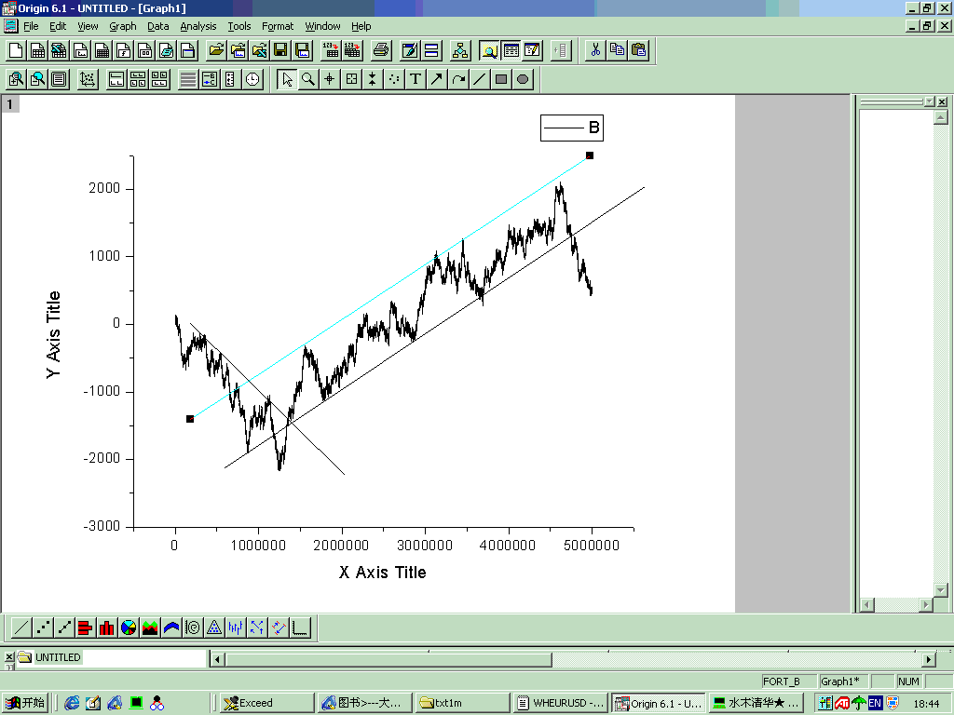Click the Print icon
The height and width of the screenshot is (715, 954).
coord(381,50)
